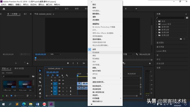The height and width of the screenshot is (107, 190).
Task: Click new custom bin icon in effects panel
Action: tap(181, 39)
